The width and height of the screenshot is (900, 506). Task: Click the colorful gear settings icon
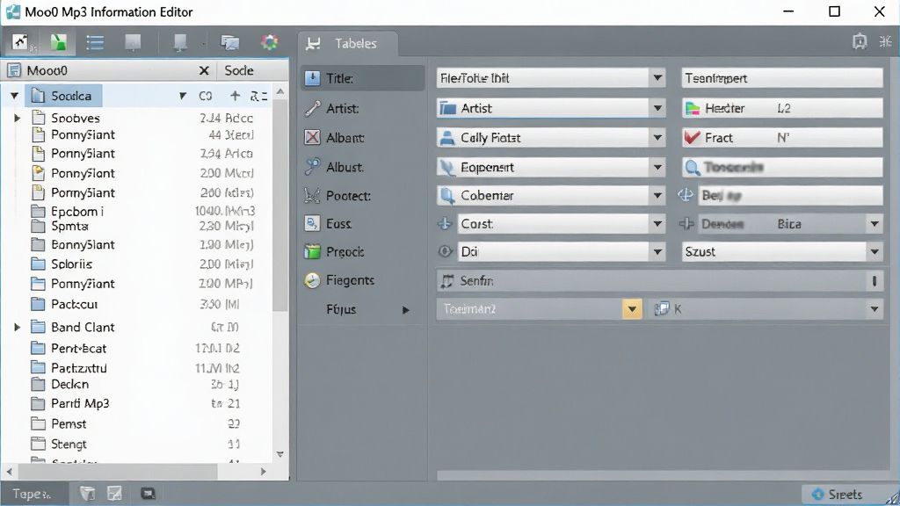[x=269, y=42]
